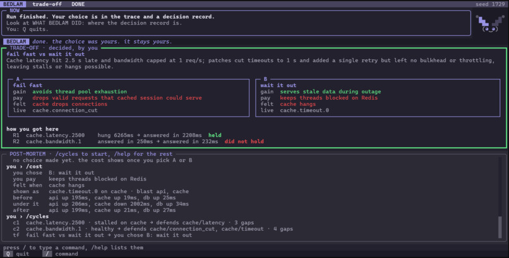
Task: Click the 'you › /cycles' command line
Action: click(x=28, y=216)
